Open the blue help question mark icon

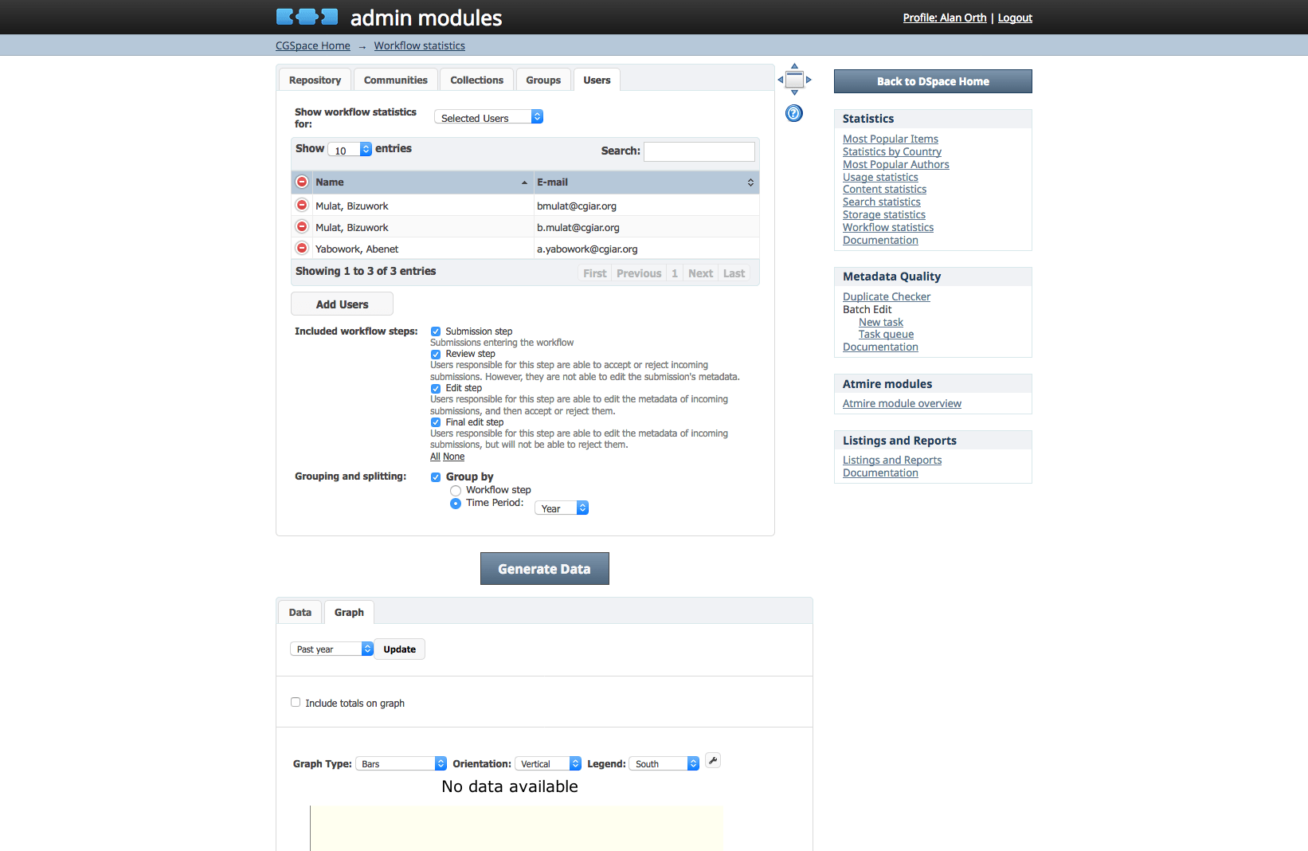[794, 113]
